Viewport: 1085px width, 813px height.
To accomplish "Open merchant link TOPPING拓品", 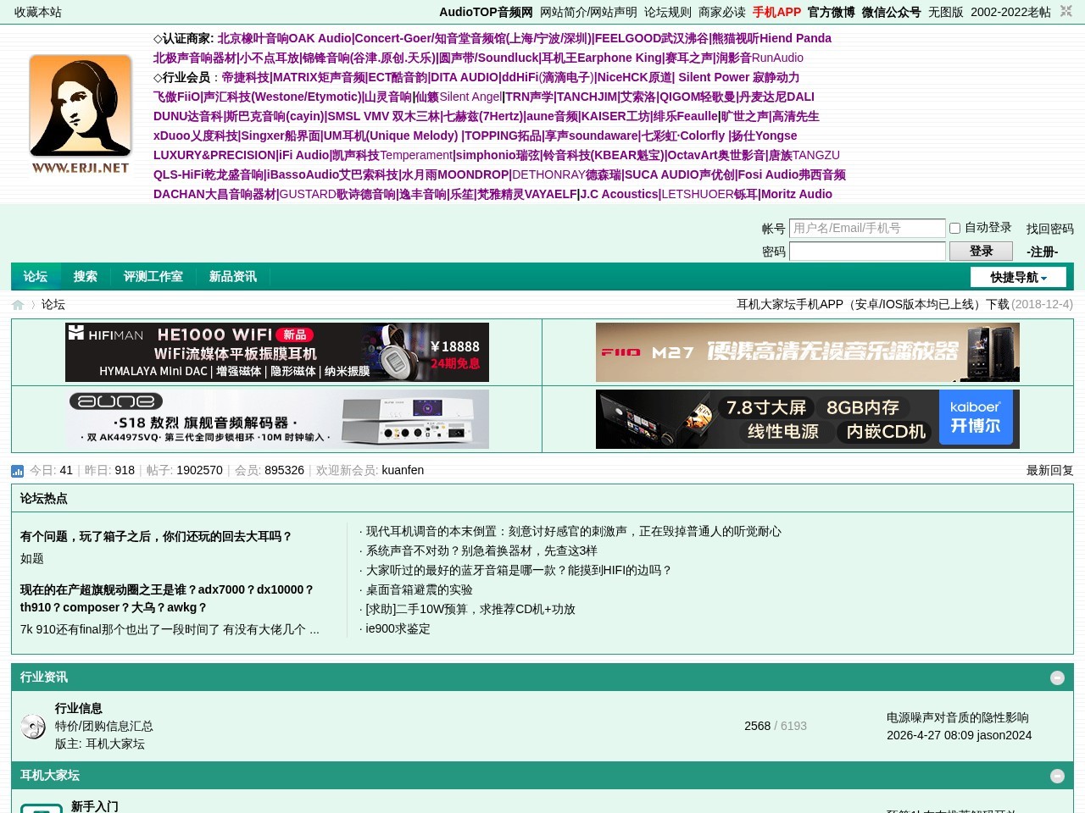I will [503, 135].
